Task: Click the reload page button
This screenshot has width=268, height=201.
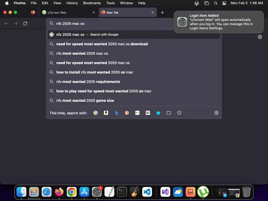Action: pyautogui.click(x=25, y=23)
